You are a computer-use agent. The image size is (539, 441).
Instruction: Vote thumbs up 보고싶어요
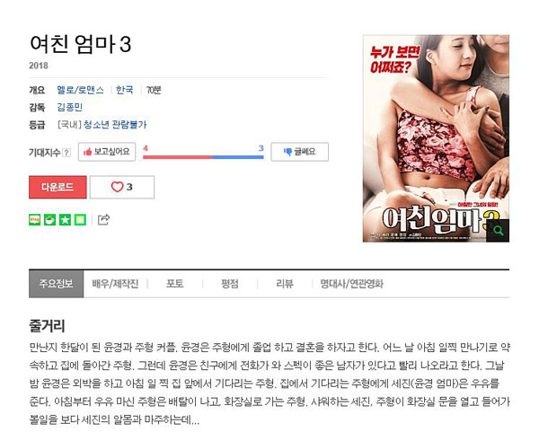coord(107,152)
